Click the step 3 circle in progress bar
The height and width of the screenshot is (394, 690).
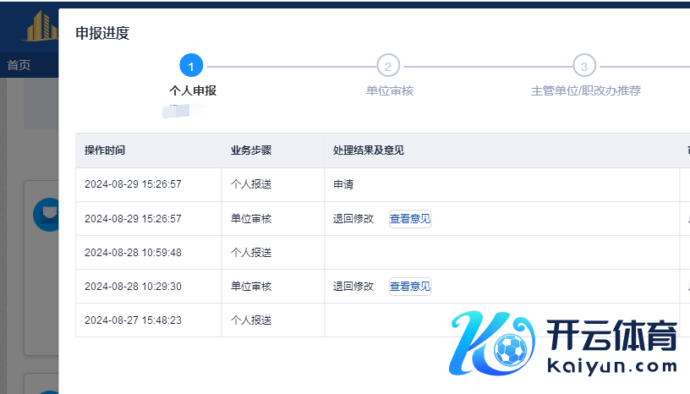[x=583, y=66]
